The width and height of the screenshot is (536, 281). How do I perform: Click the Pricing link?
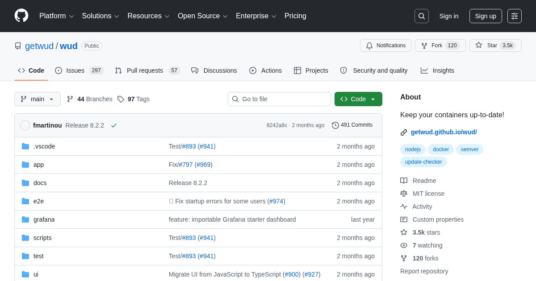tap(295, 16)
